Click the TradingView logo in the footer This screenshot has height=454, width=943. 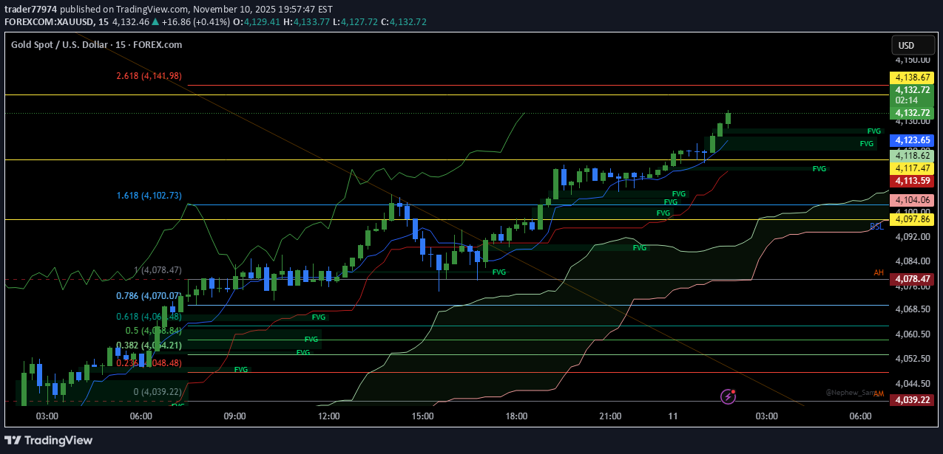(47, 440)
